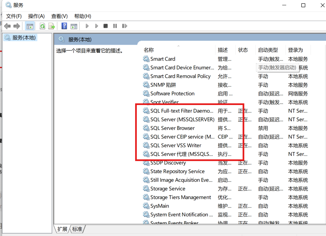Click the show/hide action pane icon
Image resolution: width=326 pixels, height=236 pixels.
click(x=74, y=26)
